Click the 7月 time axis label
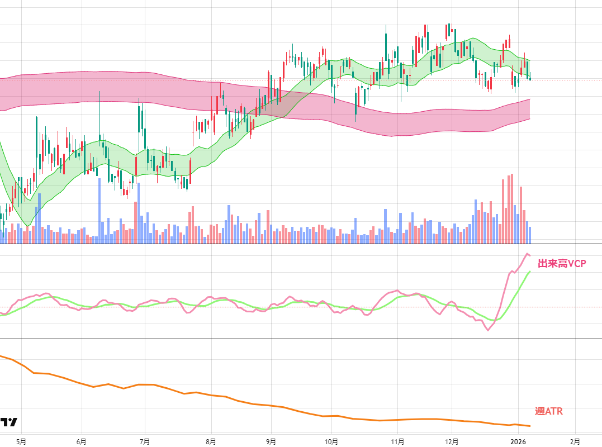 (145, 441)
